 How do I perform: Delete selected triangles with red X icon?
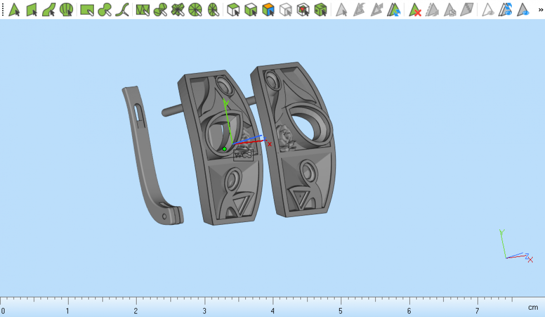pos(415,10)
